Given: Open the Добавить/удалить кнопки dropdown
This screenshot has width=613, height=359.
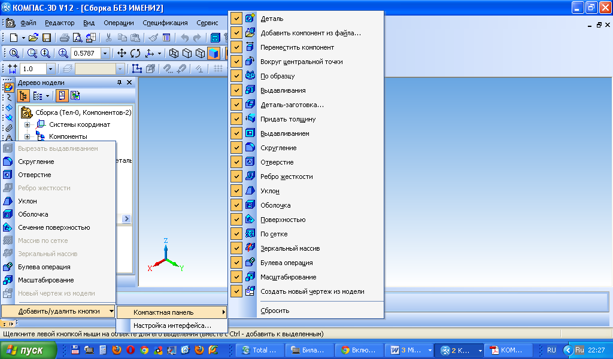Looking at the screenshot, I should click(x=58, y=311).
